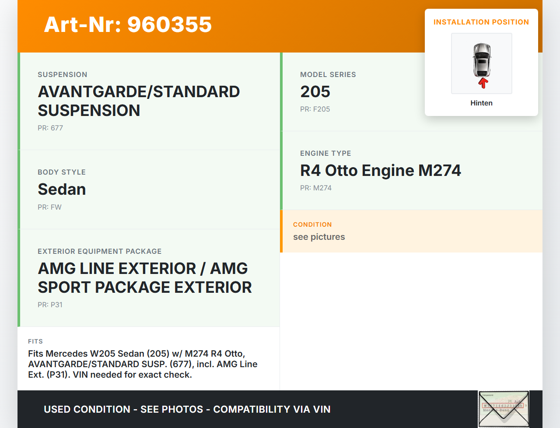Click the red arrow under the car

coord(483,83)
